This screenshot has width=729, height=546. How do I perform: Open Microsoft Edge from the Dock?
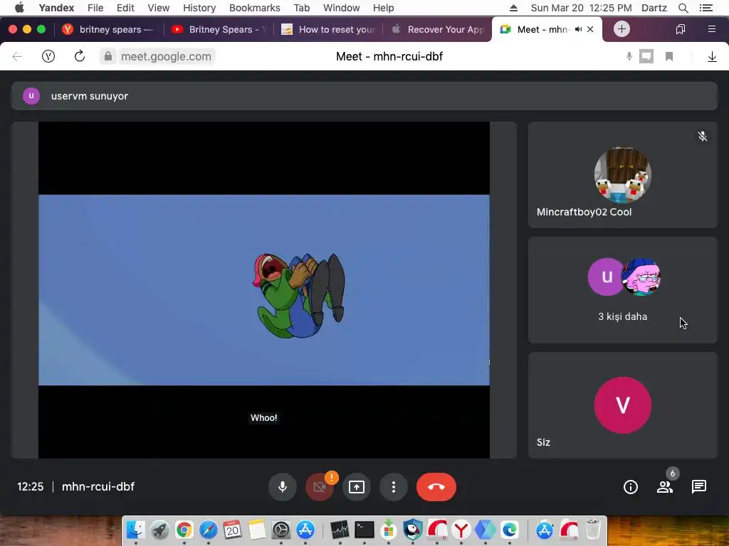tap(510, 529)
